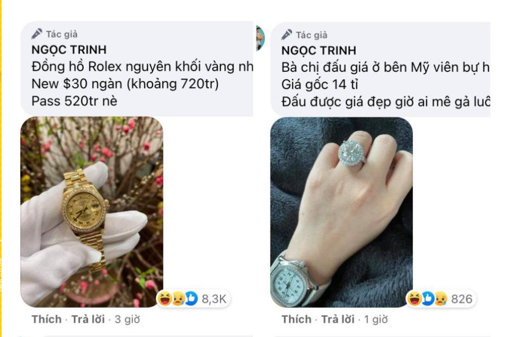Click the laughing emoji reaction under the ring photo
Image resolution: width=512 pixels, height=337 pixels.
click(x=414, y=298)
